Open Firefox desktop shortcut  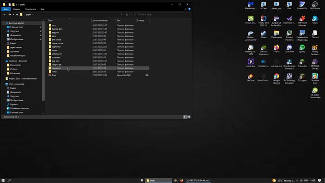pos(276,49)
